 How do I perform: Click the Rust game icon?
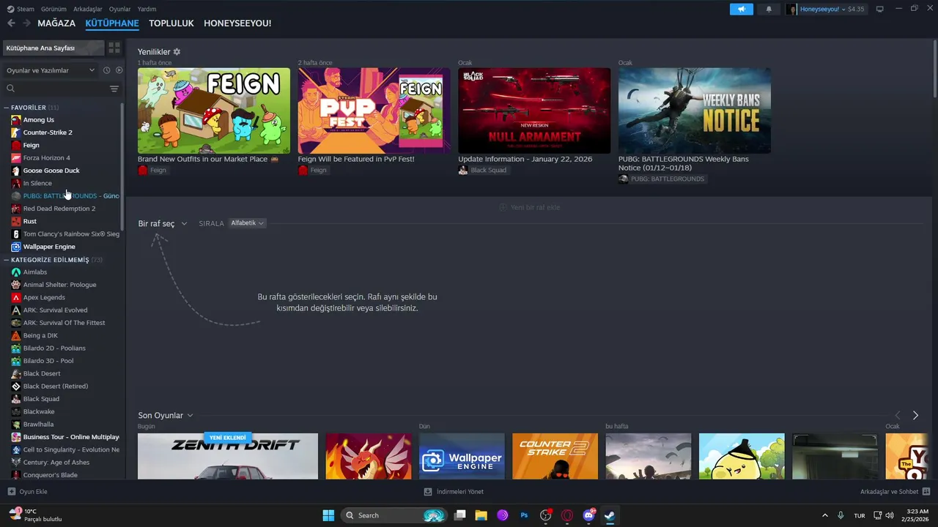16,221
